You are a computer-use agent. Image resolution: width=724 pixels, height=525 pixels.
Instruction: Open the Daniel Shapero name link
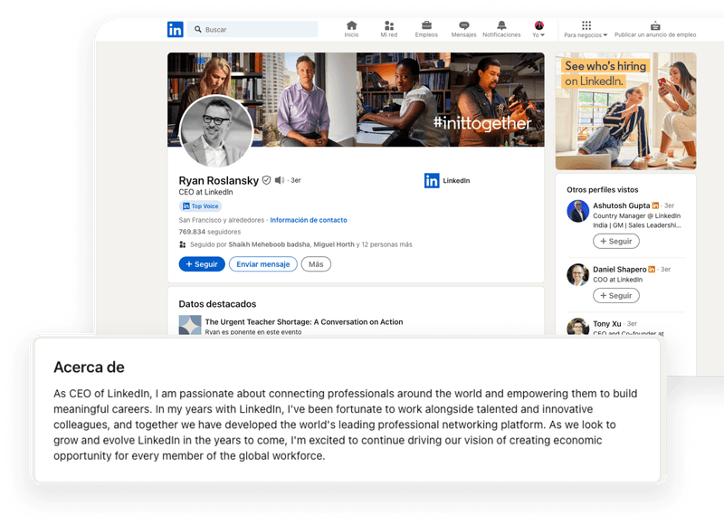click(620, 269)
